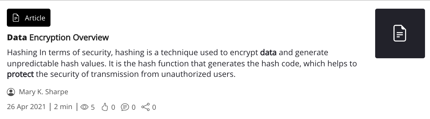Open comments via speech bubble icon
Image resolution: width=430 pixels, height=119 pixels.
coord(125,107)
